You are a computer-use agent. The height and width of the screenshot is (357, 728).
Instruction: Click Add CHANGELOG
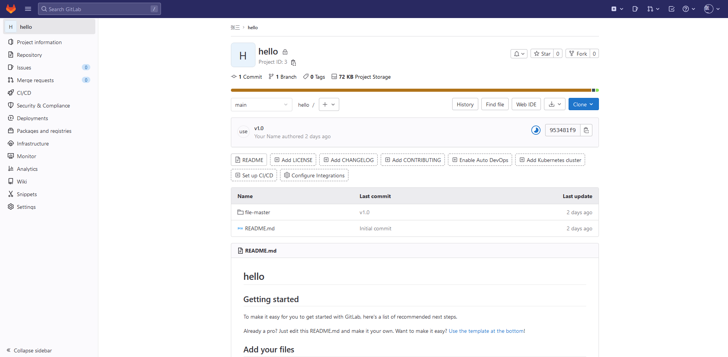[348, 160]
